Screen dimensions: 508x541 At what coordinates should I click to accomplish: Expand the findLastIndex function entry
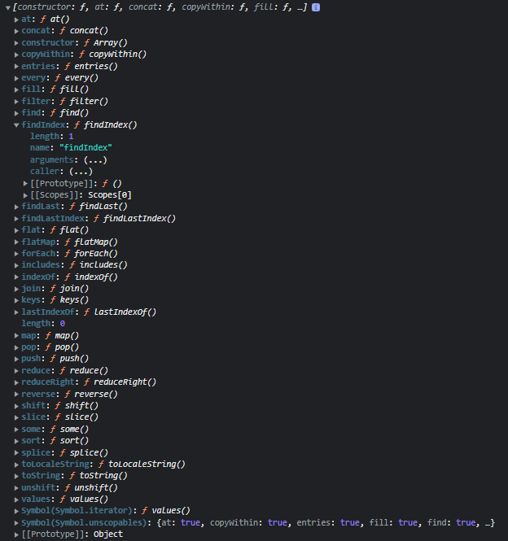pyautogui.click(x=16, y=219)
